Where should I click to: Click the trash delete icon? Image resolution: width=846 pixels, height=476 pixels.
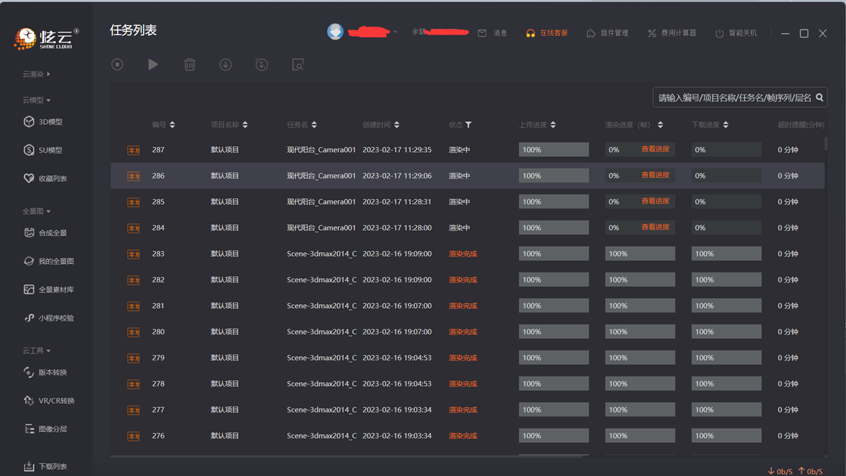click(x=190, y=65)
